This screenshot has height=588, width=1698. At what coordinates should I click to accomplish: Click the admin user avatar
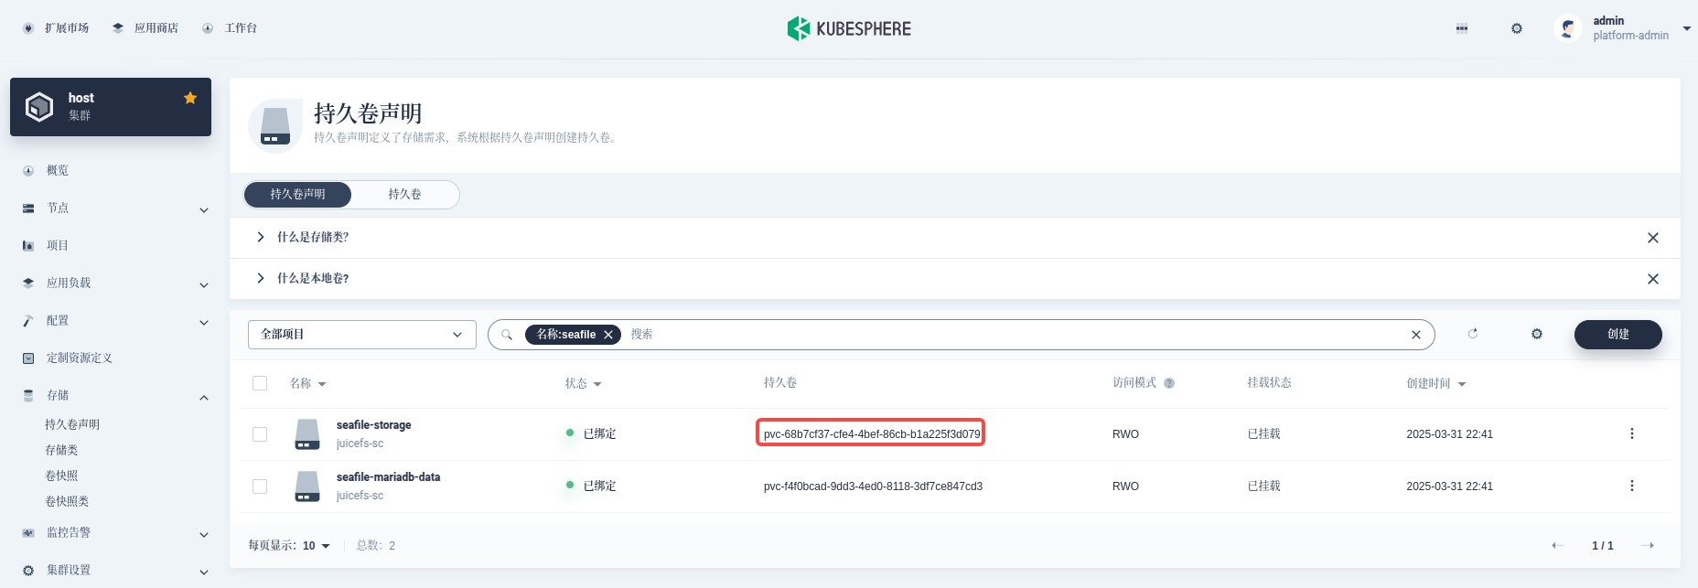pyautogui.click(x=1568, y=28)
